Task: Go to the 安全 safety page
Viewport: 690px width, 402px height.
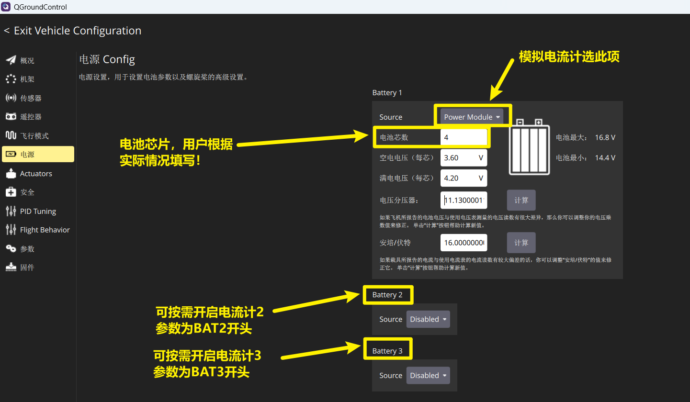Action: [38, 192]
